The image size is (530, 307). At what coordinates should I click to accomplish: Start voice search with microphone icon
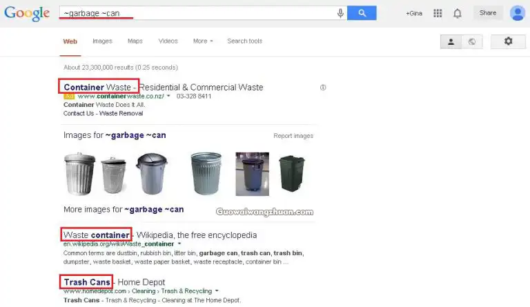(340, 13)
